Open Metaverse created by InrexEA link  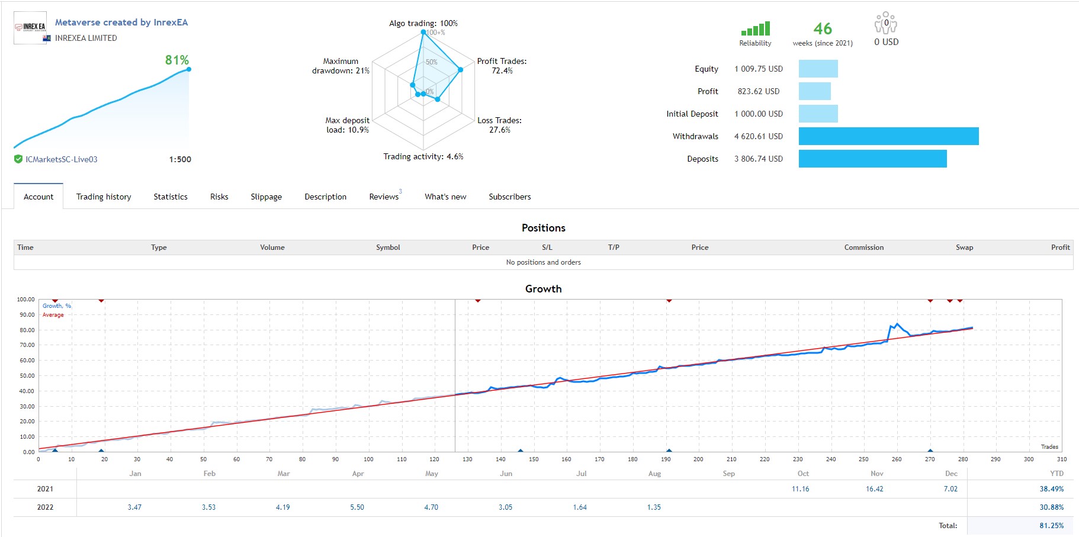point(121,22)
